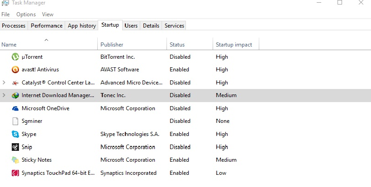Click the Tonec Inc. publisher cell

[113, 95]
